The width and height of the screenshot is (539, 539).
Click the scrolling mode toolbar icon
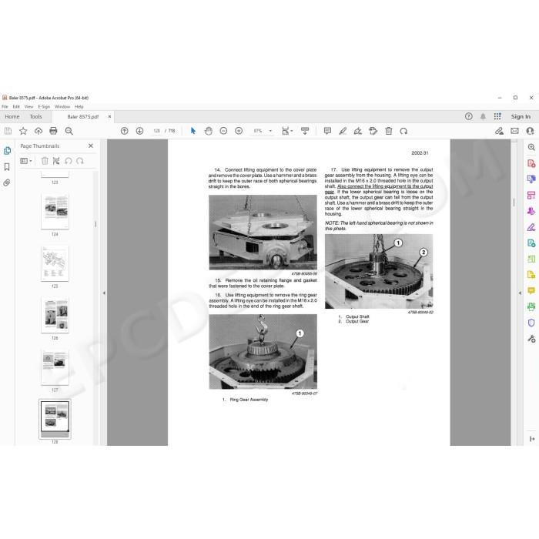pyautogui.click(x=305, y=131)
